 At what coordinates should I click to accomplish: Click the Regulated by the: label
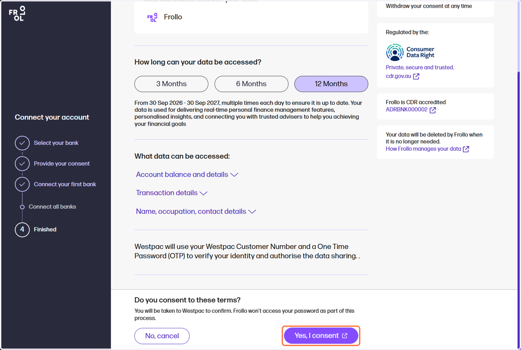(407, 32)
